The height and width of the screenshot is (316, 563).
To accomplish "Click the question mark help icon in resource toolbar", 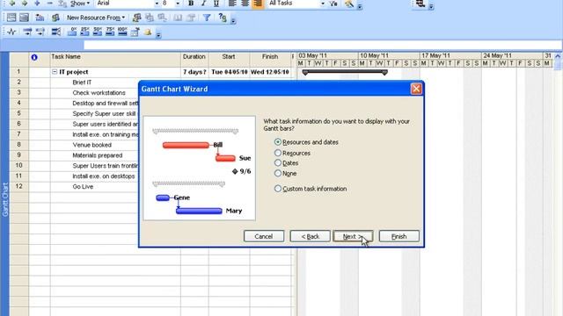I will 223,18.
